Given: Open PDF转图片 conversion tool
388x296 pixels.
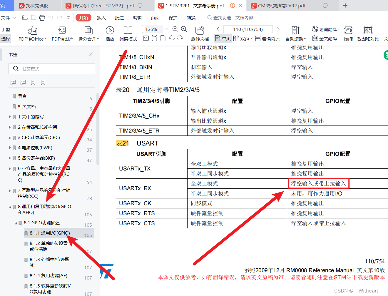Looking at the screenshot, I should 62,34.
